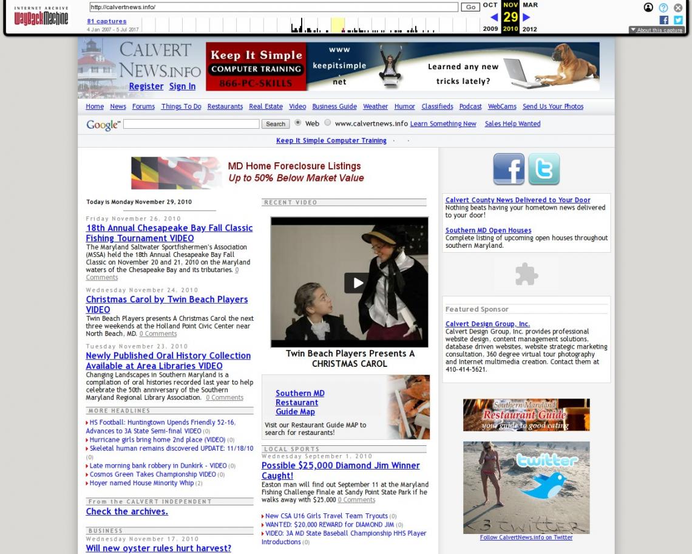Open Late morning bank robbery in Dunkirk
The height and width of the screenshot is (554, 692).
[158, 466]
